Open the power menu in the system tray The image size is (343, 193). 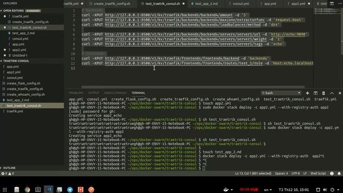click(332, 190)
